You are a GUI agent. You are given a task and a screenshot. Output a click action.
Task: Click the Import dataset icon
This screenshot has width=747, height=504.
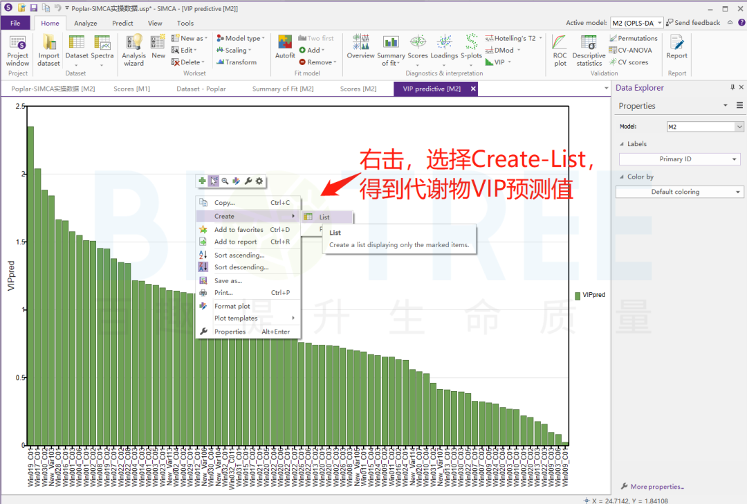click(x=48, y=50)
